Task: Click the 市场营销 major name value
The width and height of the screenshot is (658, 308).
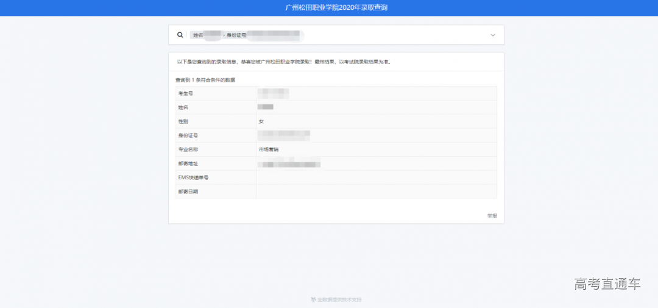Action: [269, 149]
